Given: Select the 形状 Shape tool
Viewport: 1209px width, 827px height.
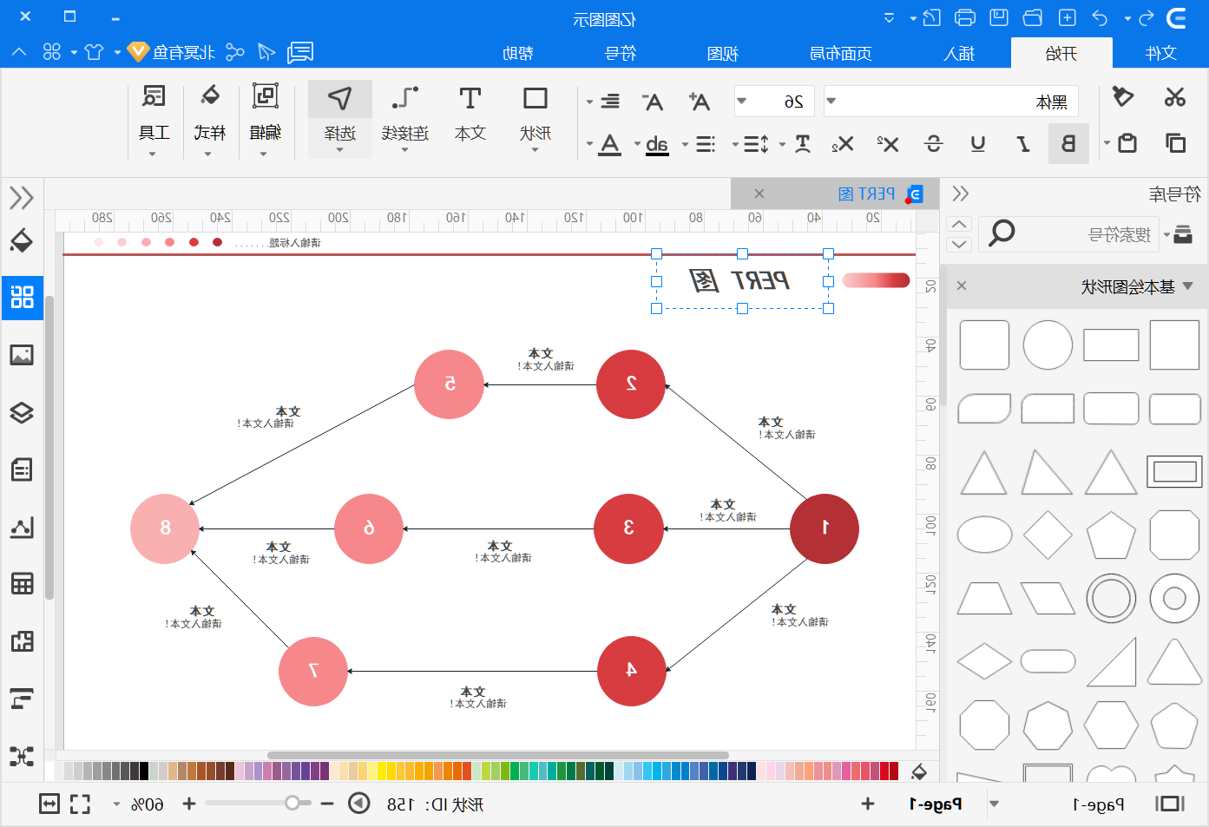Looking at the screenshot, I should click(536, 116).
